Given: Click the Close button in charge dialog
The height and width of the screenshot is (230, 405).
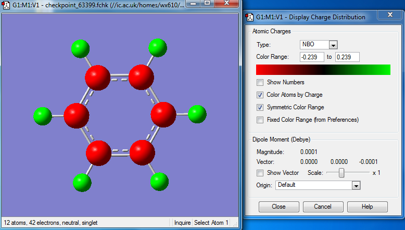Looking at the screenshot, I should 279,207.
